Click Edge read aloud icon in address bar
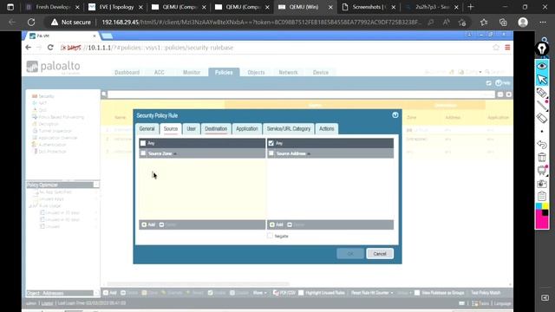Screen dimensions: 555x312 pos(446,23)
